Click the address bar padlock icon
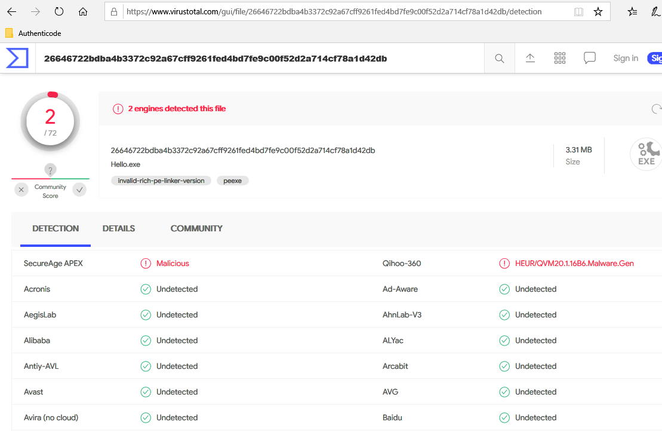The width and height of the screenshot is (662, 431). pyautogui.click(x=114, y=12)
